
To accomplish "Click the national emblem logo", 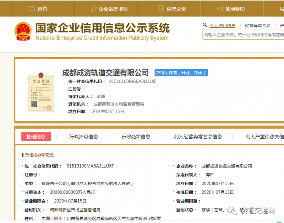I will pos(23,31).
